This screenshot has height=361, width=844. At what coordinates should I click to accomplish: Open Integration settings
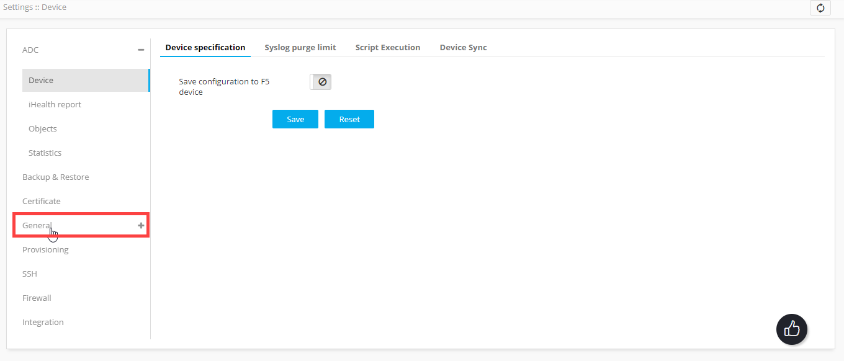(x=43, y=323)
